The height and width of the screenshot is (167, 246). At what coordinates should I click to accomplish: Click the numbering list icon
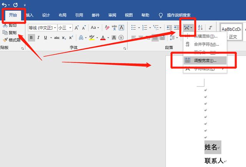pyautogui.click(x=145, y=28)
